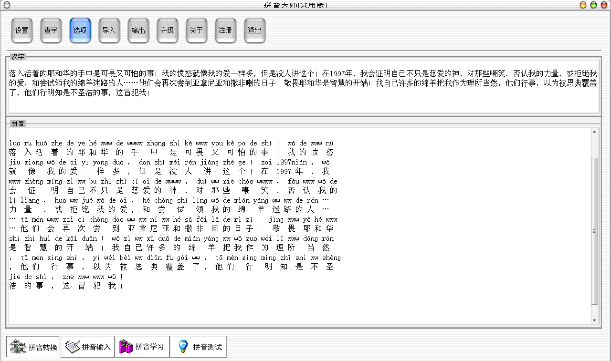Click the pinyin pane vertical scrollbar thumb
611x361 pixels.
594,231
